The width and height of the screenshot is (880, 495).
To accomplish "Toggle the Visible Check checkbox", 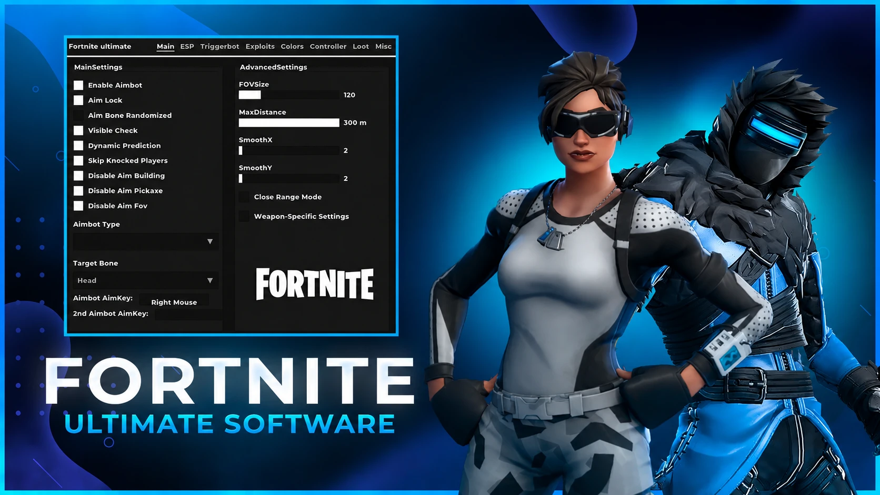I will 78,130.
